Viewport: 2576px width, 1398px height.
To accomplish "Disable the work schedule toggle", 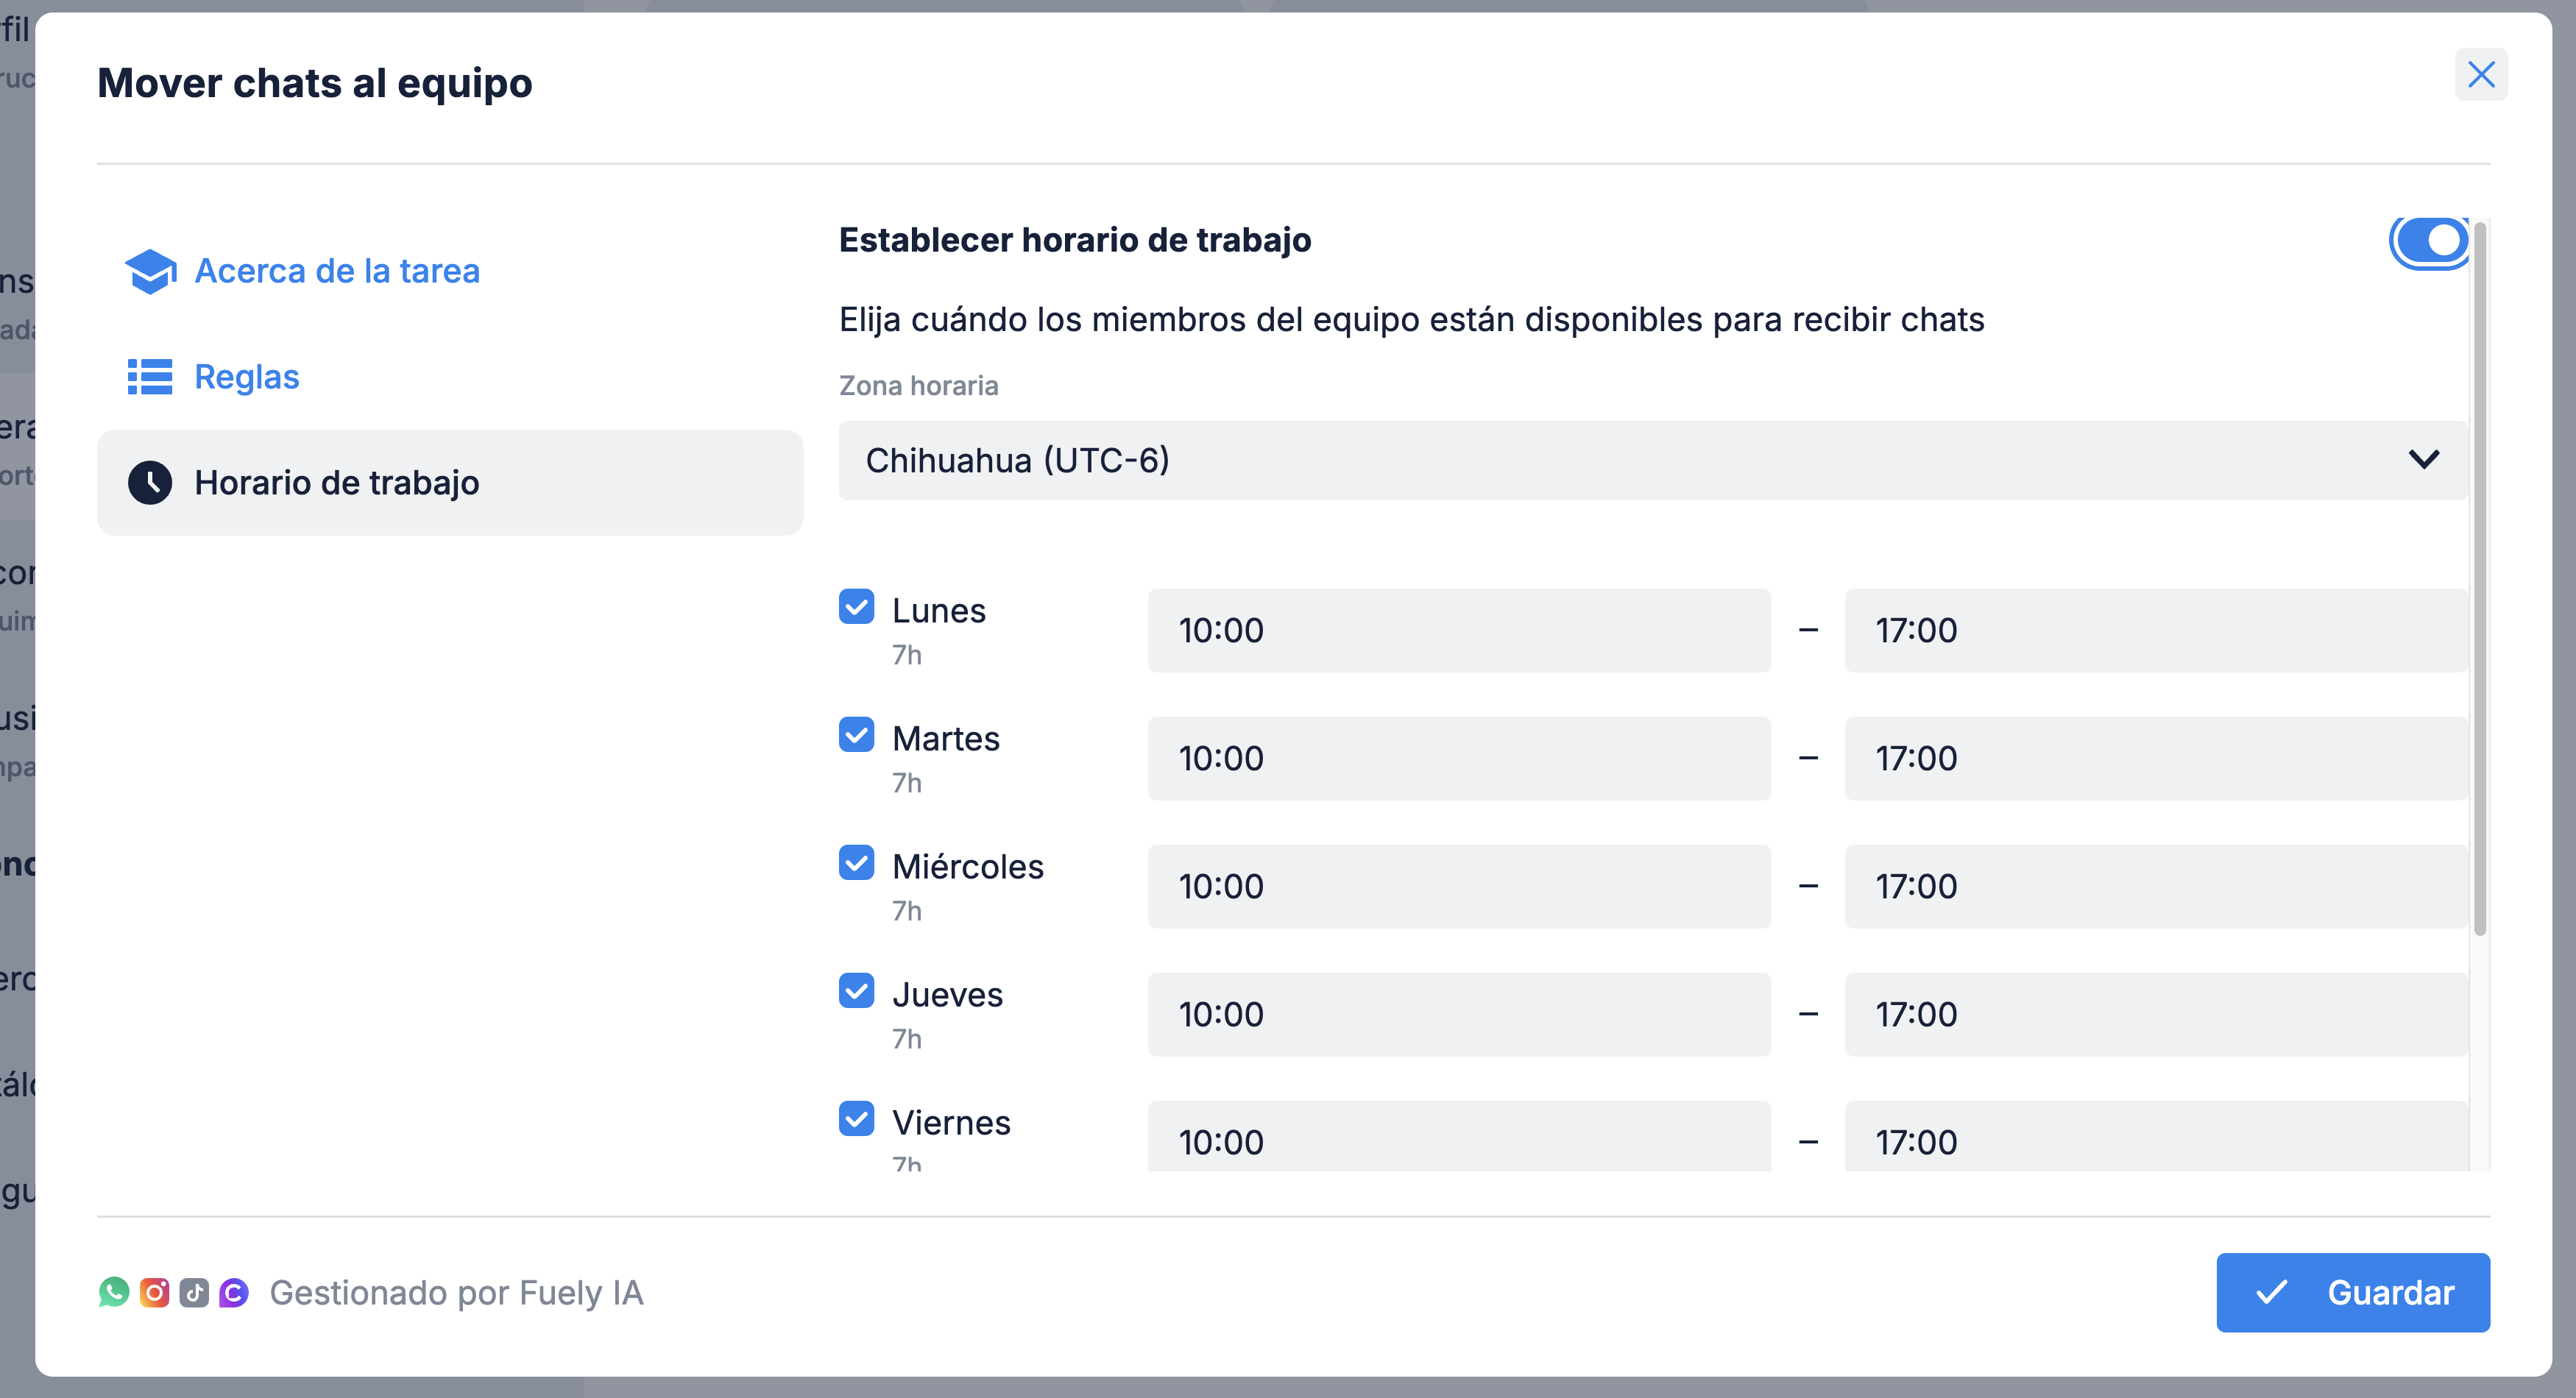I will pos(2430,241).
